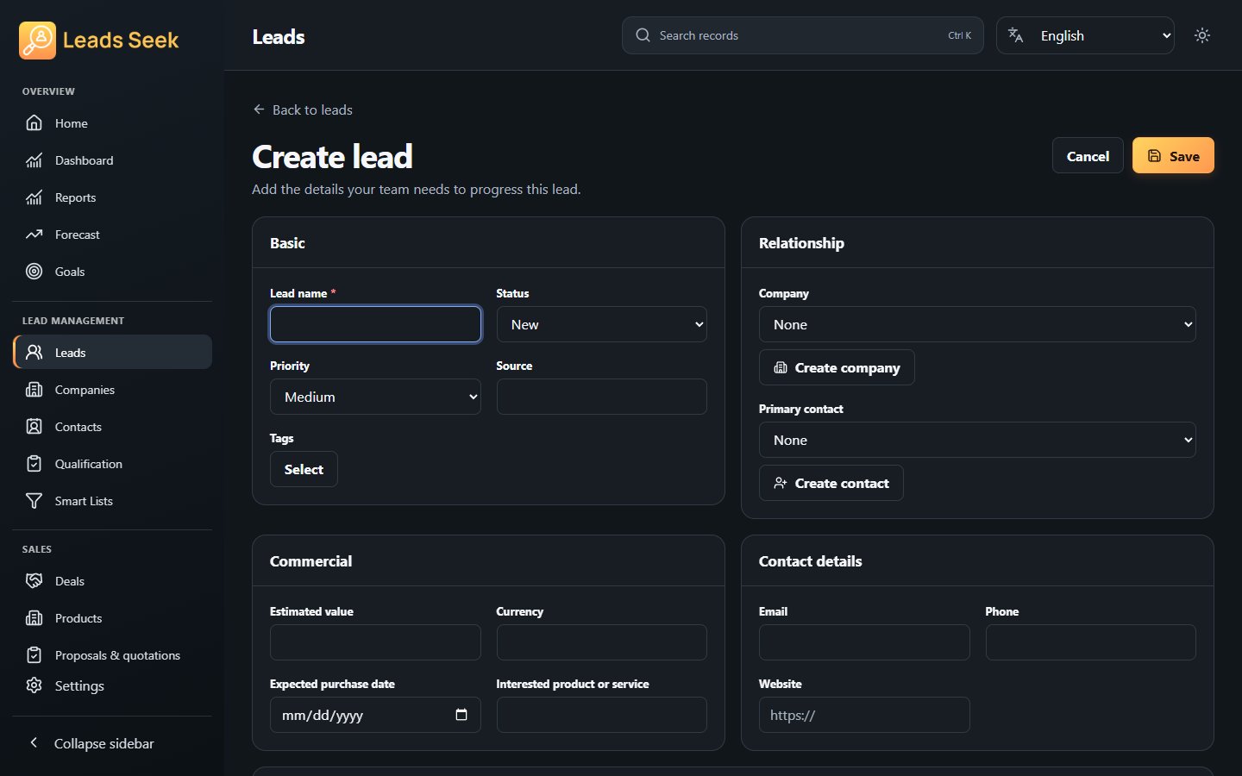Image resolution: width=1242 pixels, height=776 pixels.
Task: Click the Currency input field
Action: click(x=602, y=642)
